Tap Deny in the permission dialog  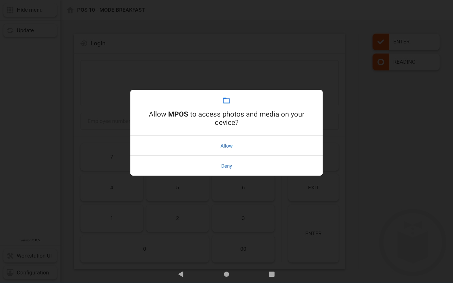tap(226, 166)
